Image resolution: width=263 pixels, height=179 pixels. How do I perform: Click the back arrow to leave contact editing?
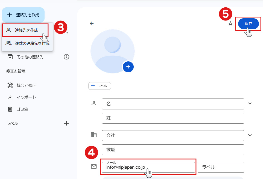click(x=92, y=23)
